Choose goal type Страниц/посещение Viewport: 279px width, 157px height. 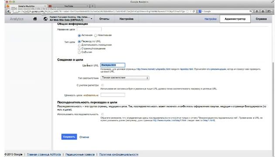click(79, 49)
